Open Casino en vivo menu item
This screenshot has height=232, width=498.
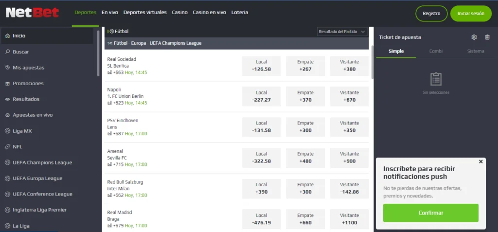pyautogui.click(x=209, y=12)
